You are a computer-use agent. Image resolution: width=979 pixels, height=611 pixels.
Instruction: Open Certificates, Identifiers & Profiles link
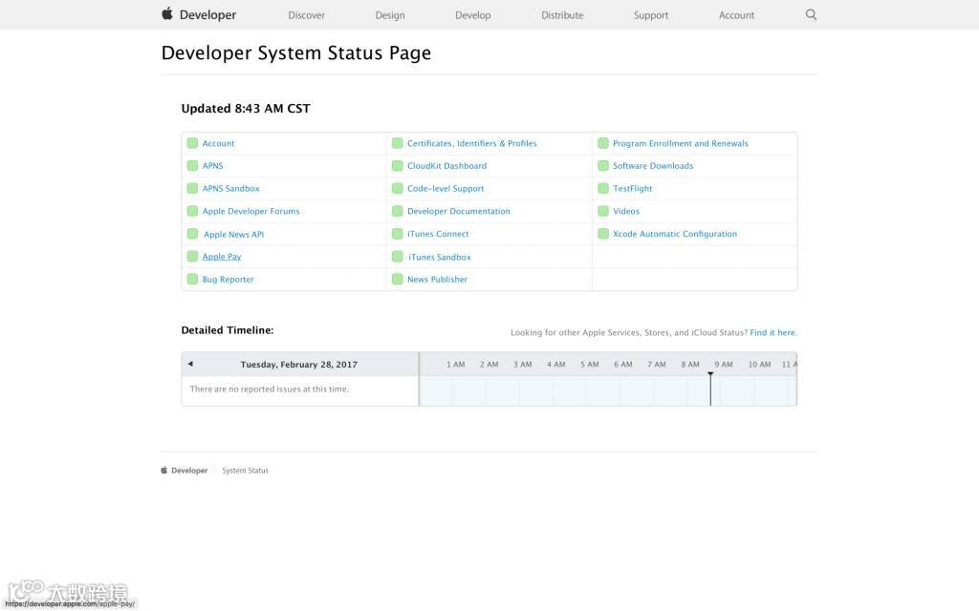pyautogui.click(x=471, y=143)
